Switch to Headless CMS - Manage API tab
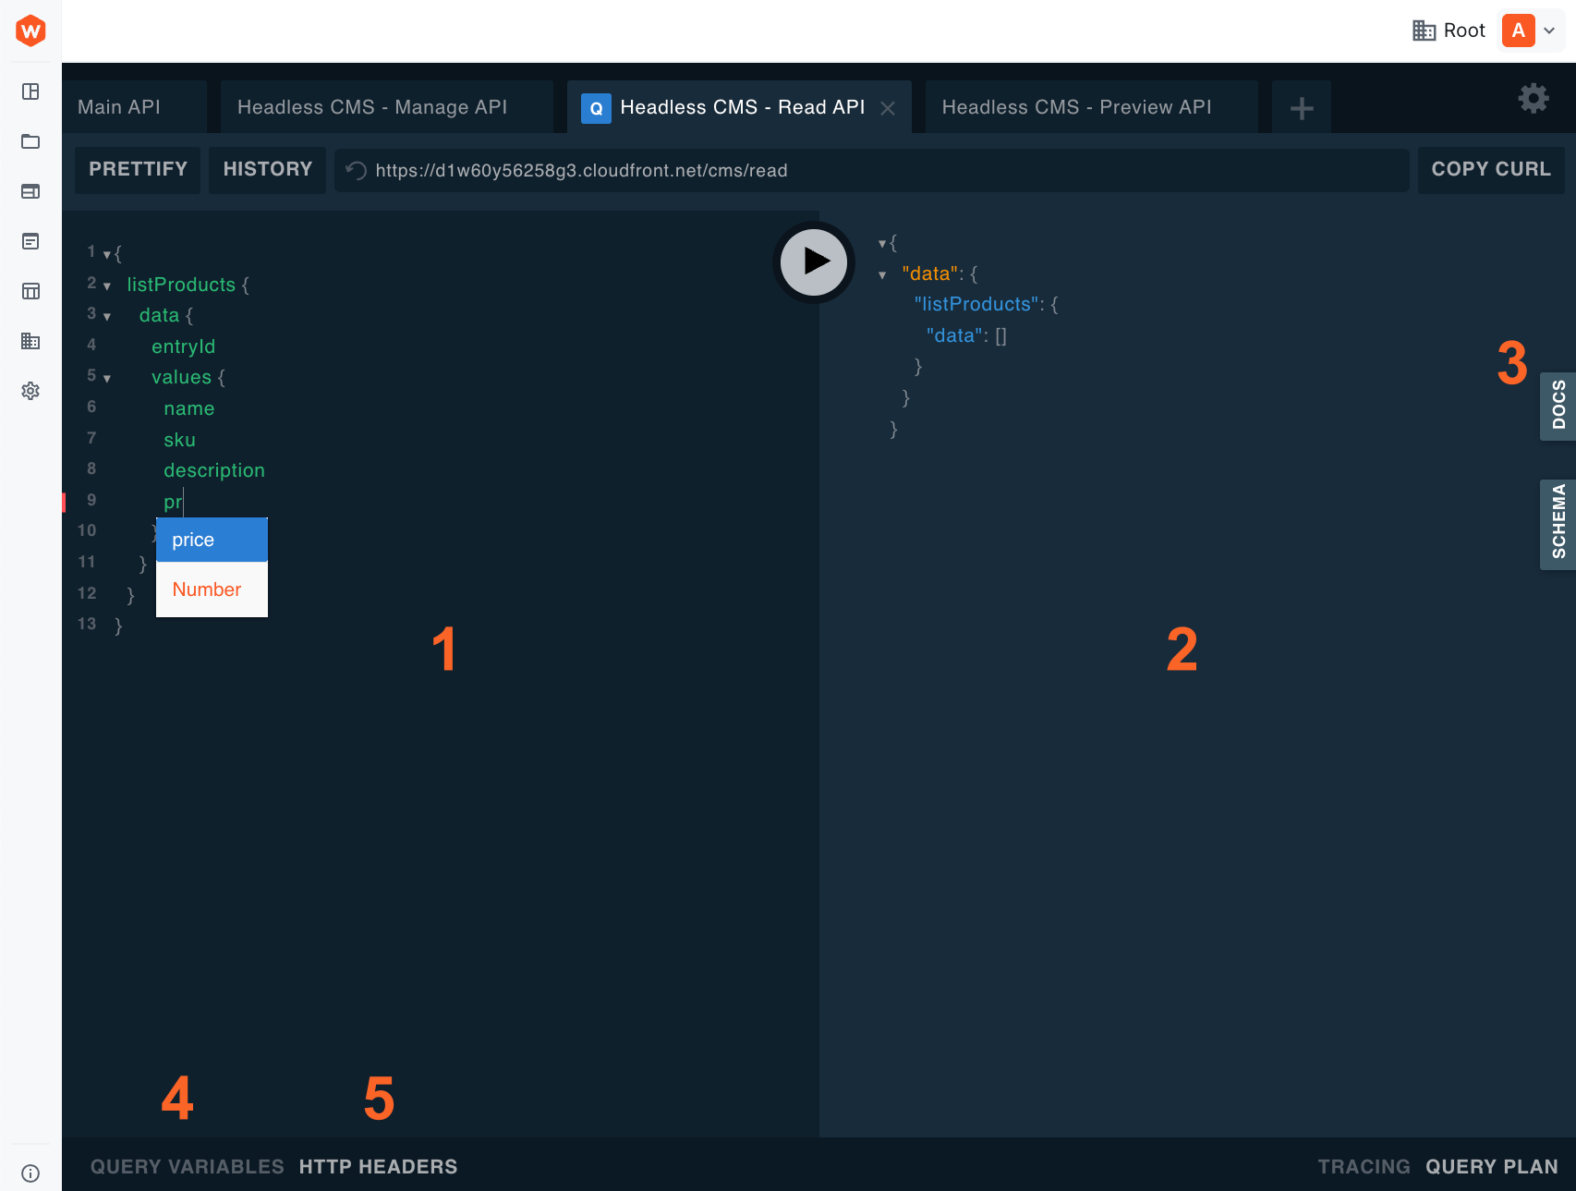Screen dimensions: 1576x1191 tap(371, 106)
